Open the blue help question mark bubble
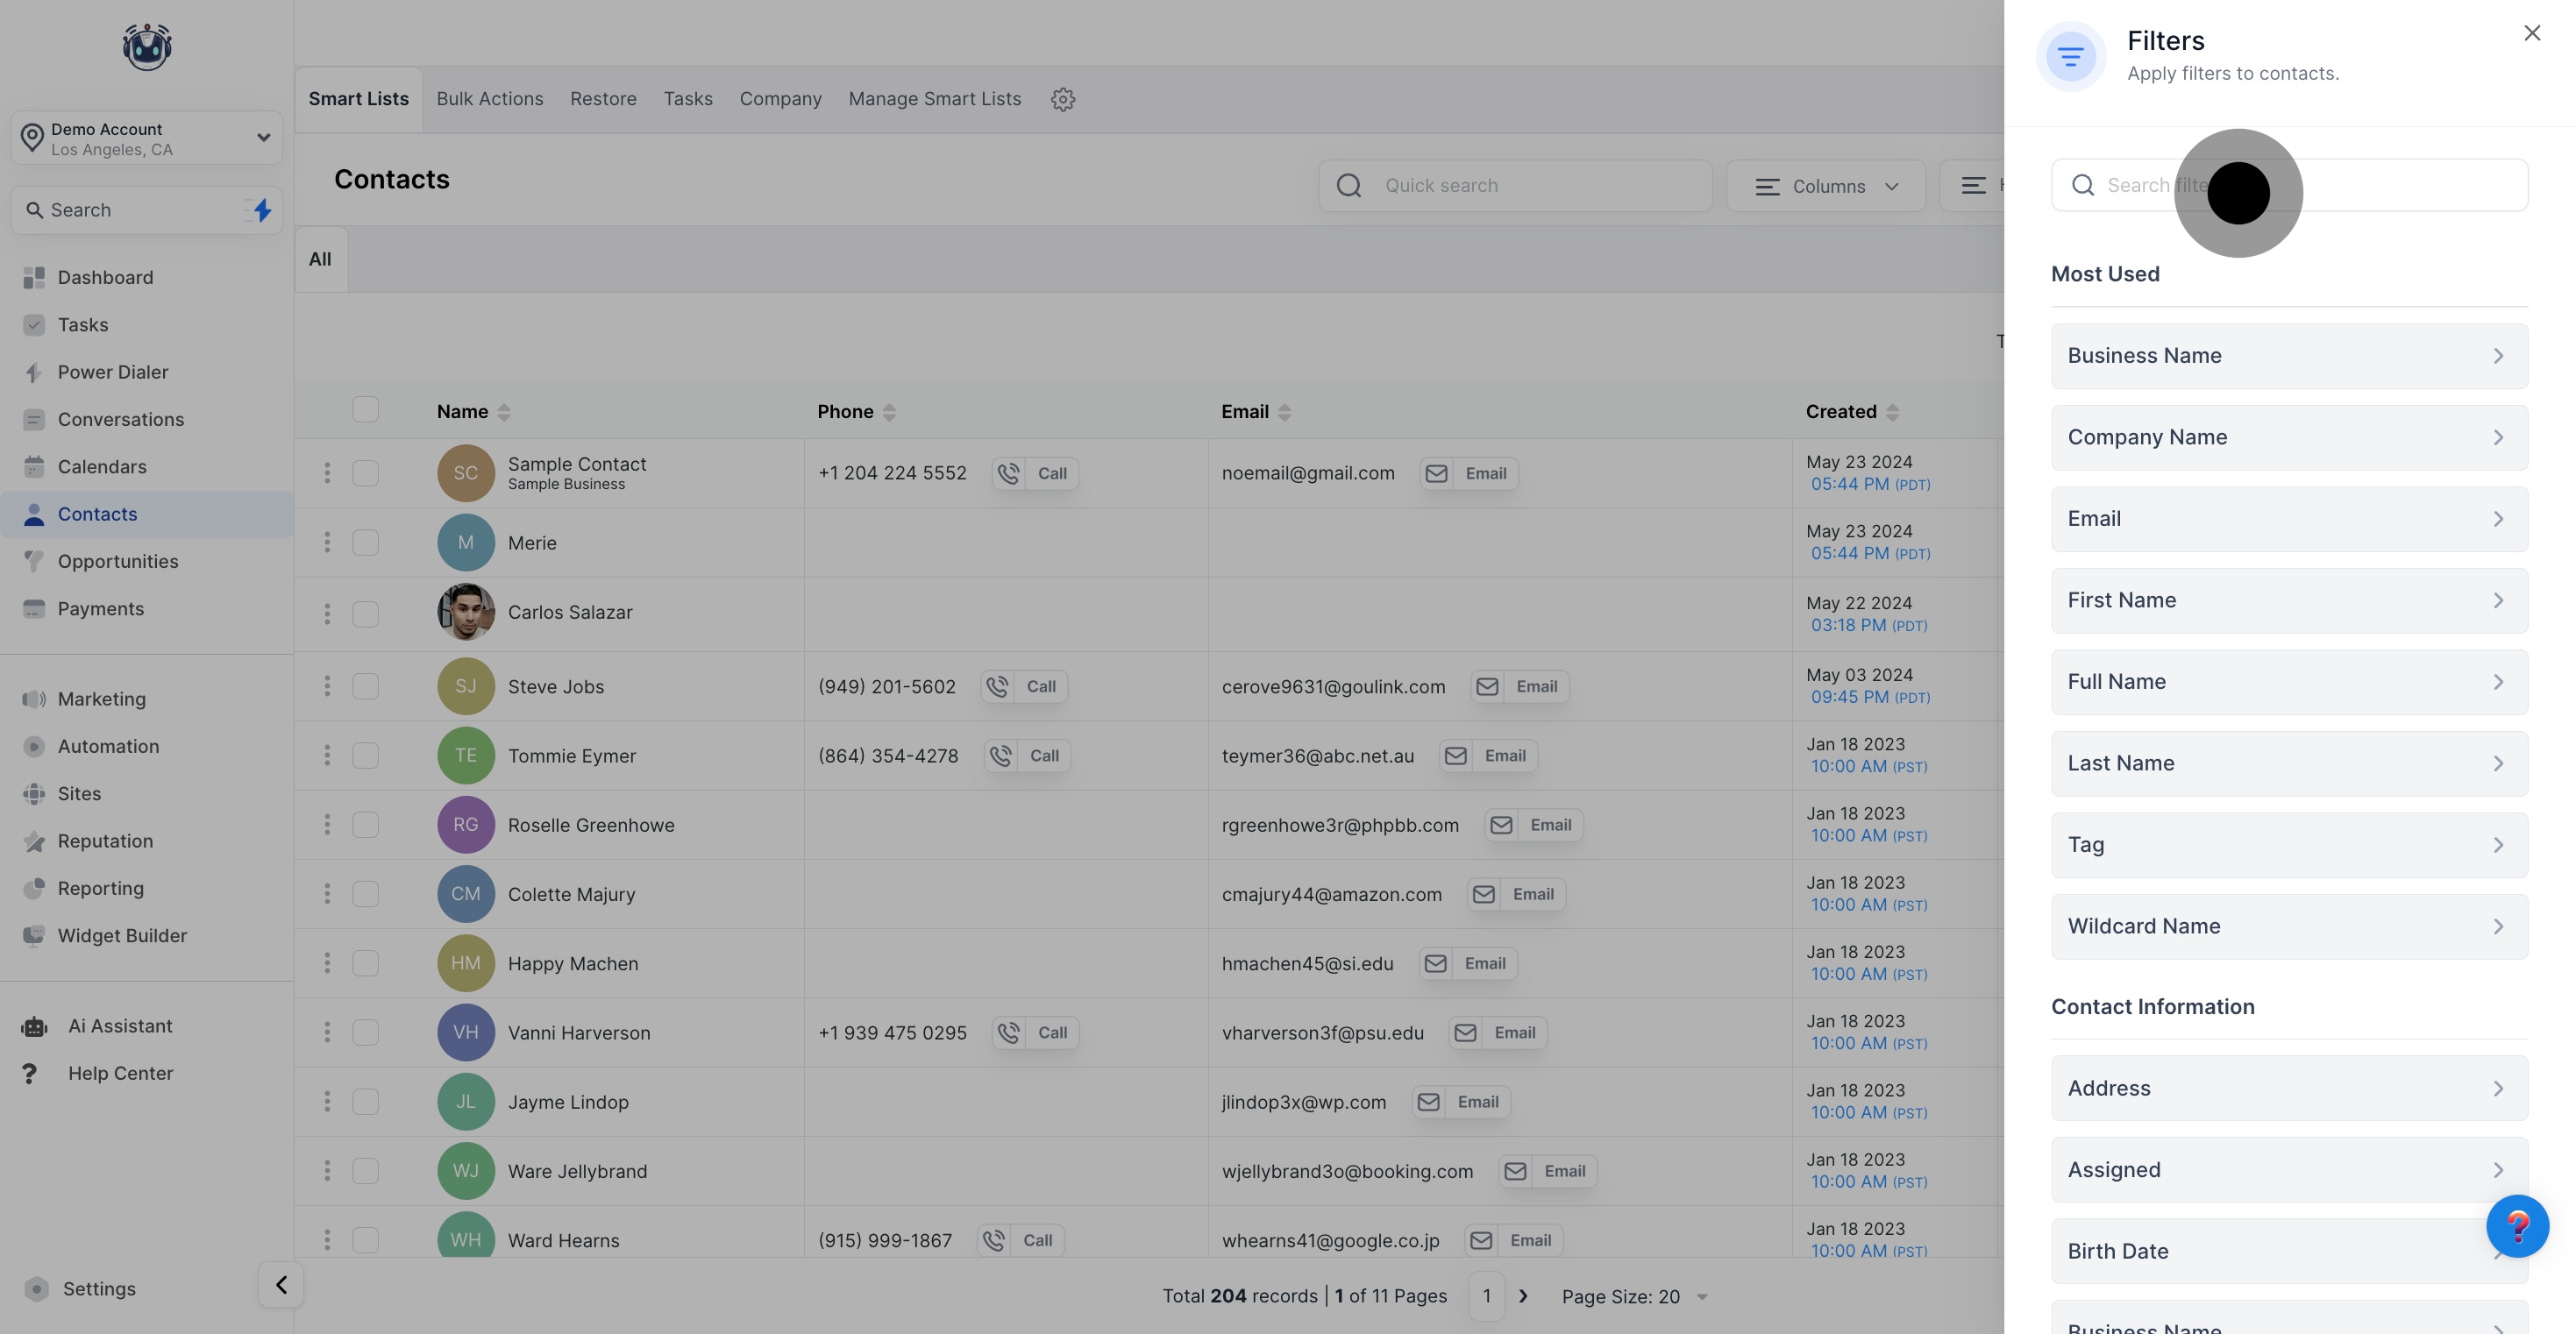Viewport: 2576px width, 1334px height. 2516,1226
